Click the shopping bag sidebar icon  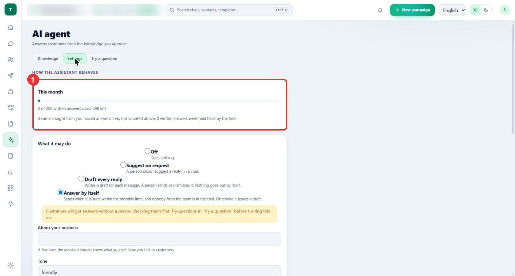point(11,91)
